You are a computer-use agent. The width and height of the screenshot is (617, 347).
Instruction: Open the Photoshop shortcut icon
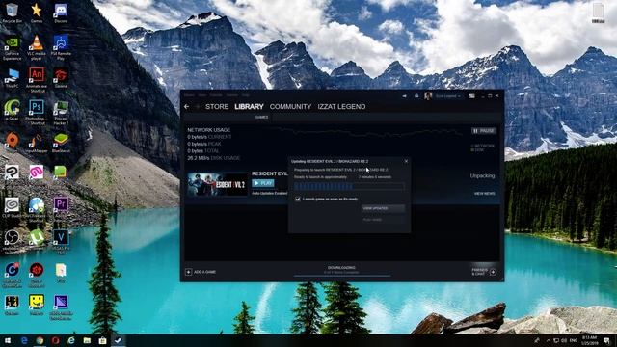[37, 112]
